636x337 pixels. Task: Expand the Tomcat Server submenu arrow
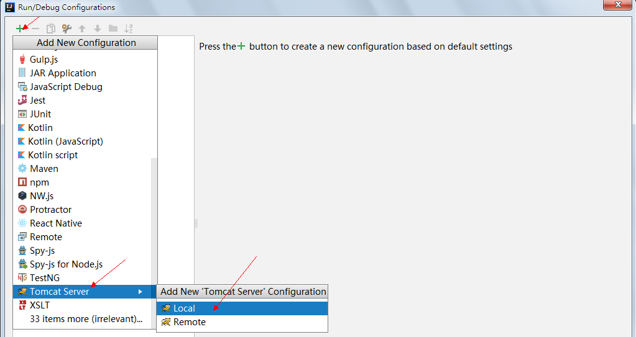pos(141,292)
